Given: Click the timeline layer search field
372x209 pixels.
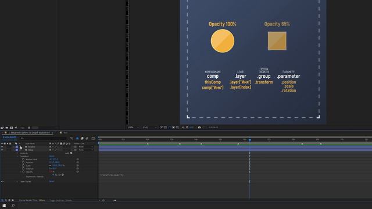Looking at the screenshot, I should [x=44, y=138].
